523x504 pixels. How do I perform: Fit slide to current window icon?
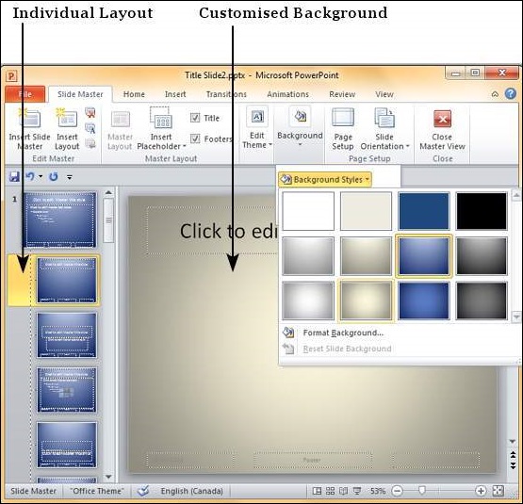coord(498,491)
